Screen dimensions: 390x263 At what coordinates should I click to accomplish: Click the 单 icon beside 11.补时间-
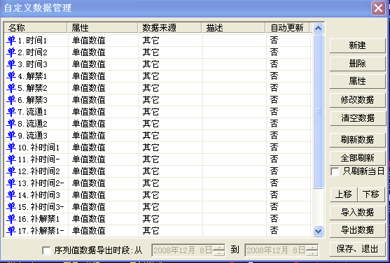pos(11,159)
